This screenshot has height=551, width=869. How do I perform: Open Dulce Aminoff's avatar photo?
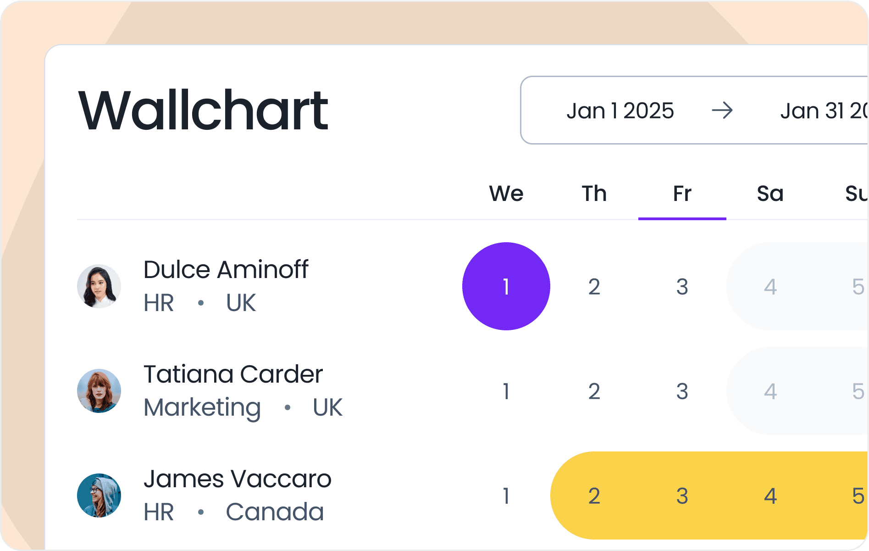99,286
